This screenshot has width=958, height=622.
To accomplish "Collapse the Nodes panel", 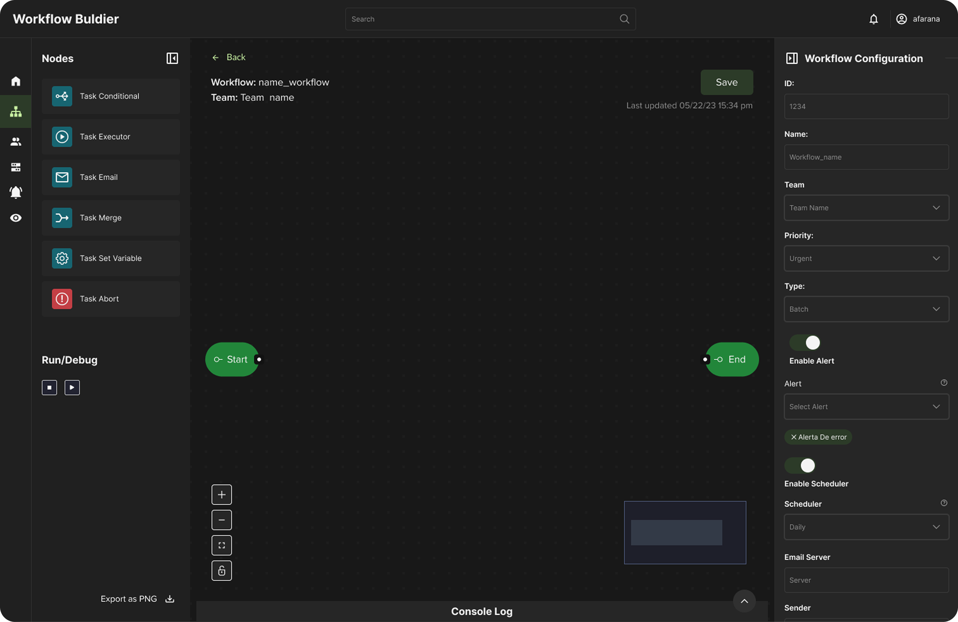I will click(x=172, y=58).
